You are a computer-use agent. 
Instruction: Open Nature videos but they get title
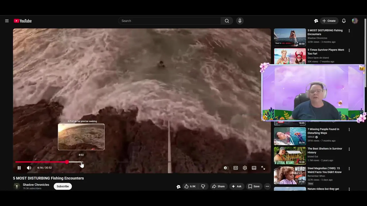pos(323,189)
